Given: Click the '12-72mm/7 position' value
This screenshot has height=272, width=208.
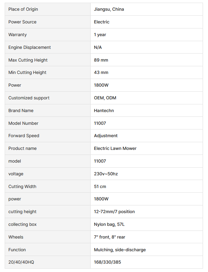Looking at the screenshot, I should 114,212.
